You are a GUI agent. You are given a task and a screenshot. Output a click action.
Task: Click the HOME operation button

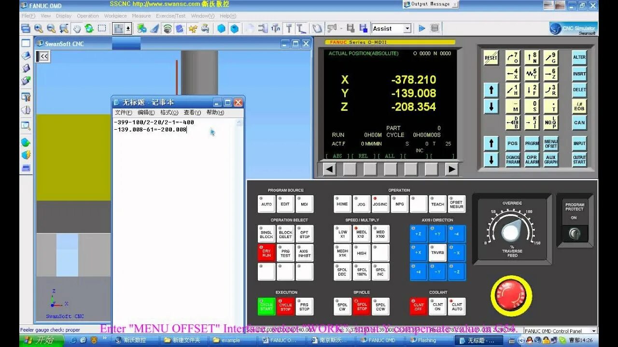click(342, 204)
